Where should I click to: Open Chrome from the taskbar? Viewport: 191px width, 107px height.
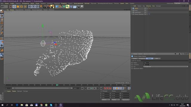click(x=41, y=105)
